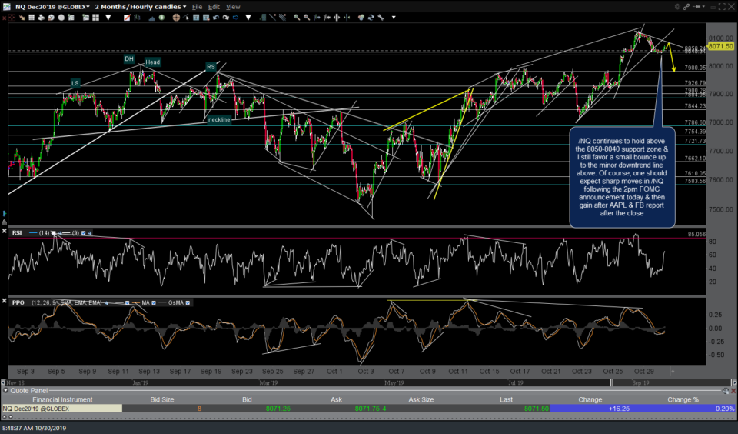Undo the last chart action
738x434 pixels.
pos(215,18)
